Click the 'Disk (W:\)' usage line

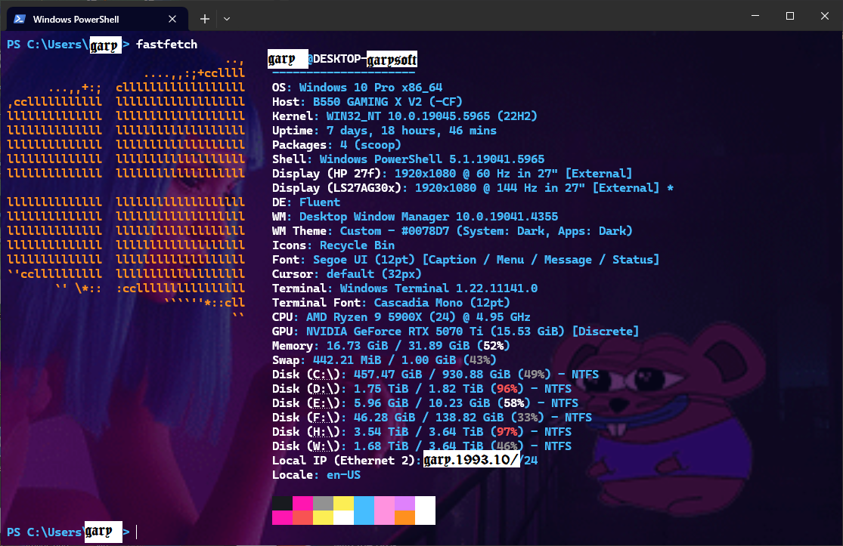[422, 446]
